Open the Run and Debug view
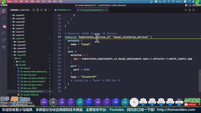This screenshot has width=201, height=113. pos(3,33)
